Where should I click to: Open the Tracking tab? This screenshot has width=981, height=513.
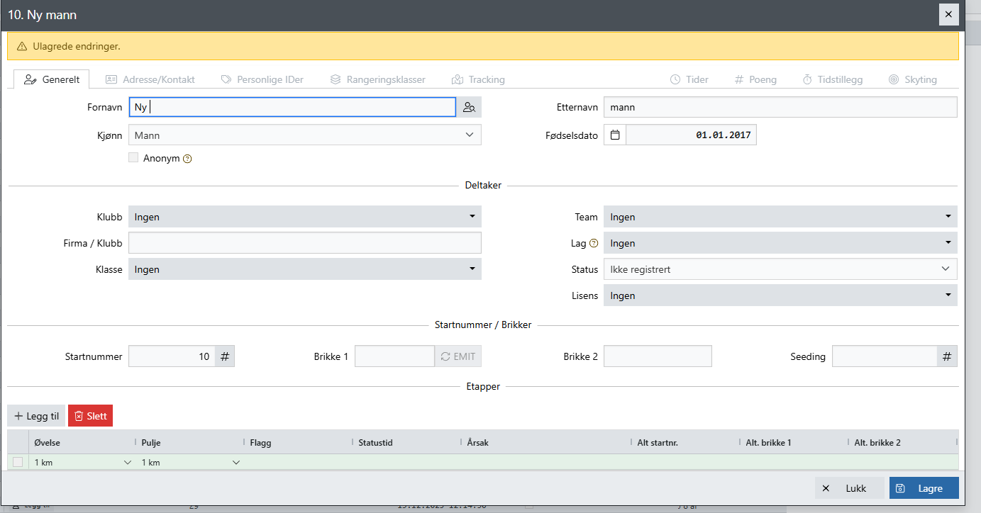[478, 79]
